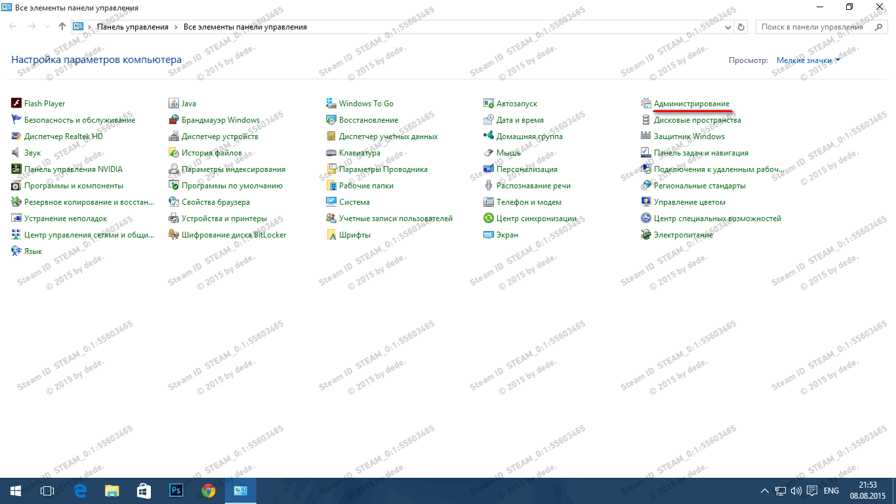The height and width of the screenshot is (504, 896).
Task: Click the Шрифты font icon
Action: tap(331, 235)
